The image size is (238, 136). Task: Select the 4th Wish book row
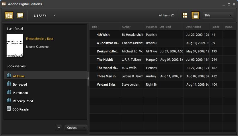(163, 35)
